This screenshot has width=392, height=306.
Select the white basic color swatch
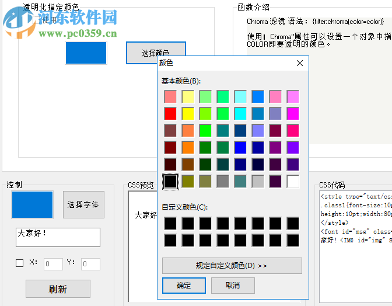pos(293,182)
